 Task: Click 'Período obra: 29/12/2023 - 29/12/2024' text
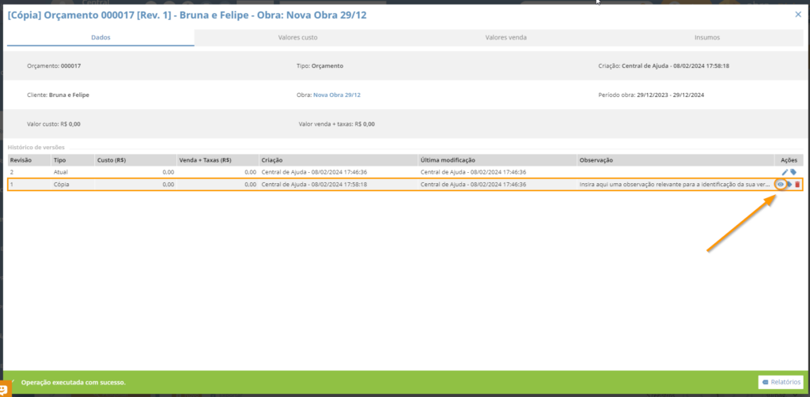point(651,96)
